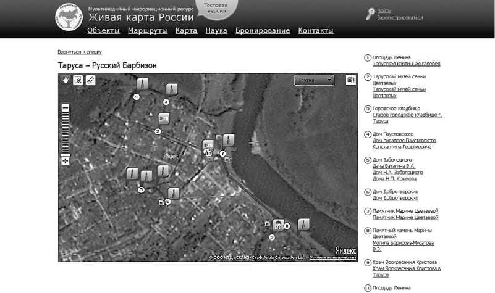495x293 pixels.
Task: Click Вернуться к списку link
Action: pos(80,52)
